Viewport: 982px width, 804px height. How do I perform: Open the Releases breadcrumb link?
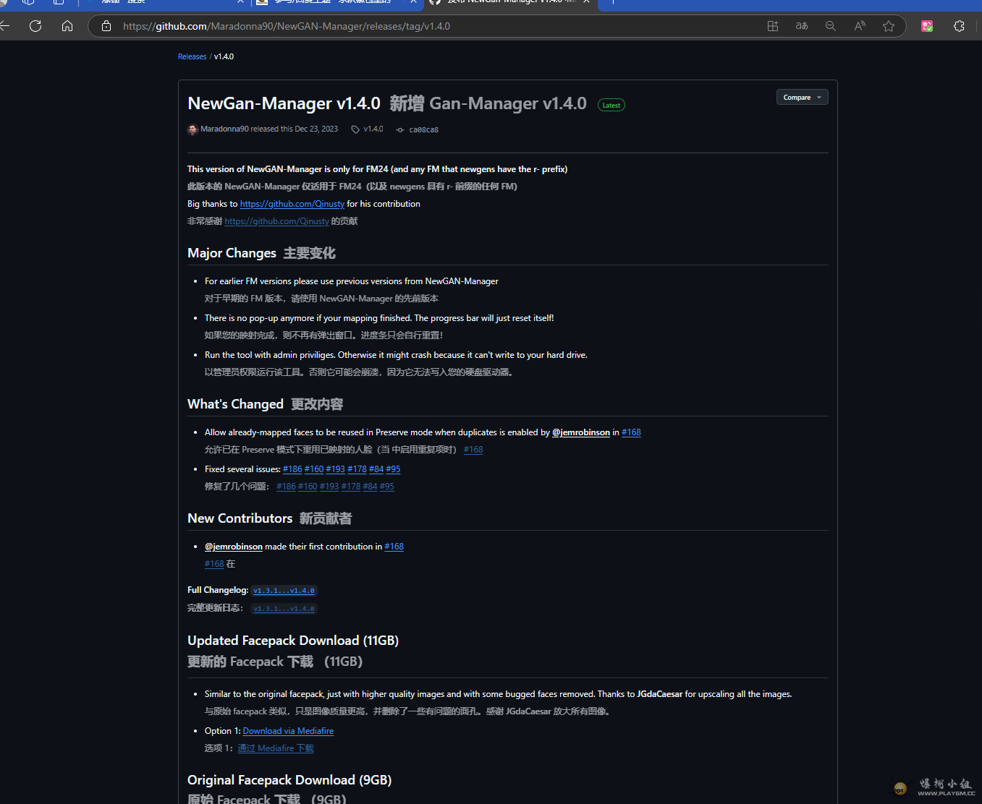[x=192, y=56]
